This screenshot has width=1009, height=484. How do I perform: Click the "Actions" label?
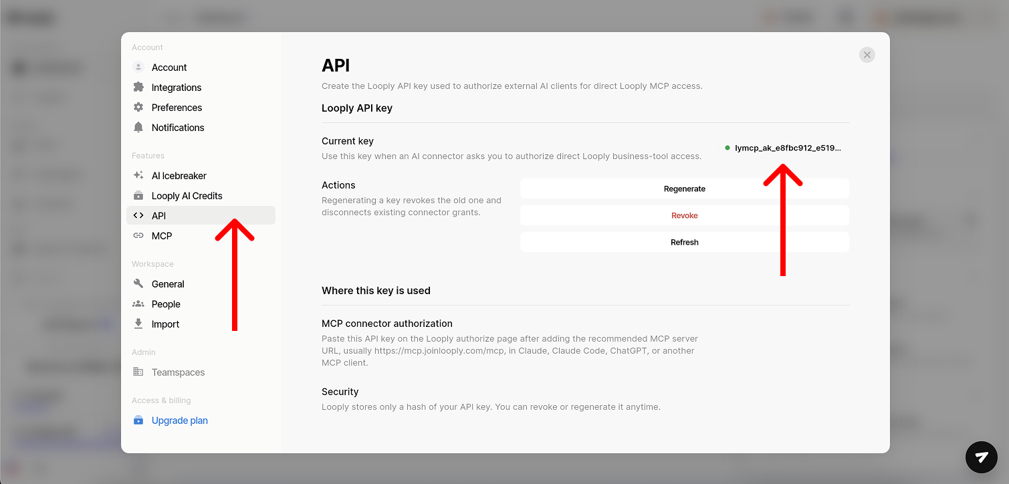[x=338, y=185]
